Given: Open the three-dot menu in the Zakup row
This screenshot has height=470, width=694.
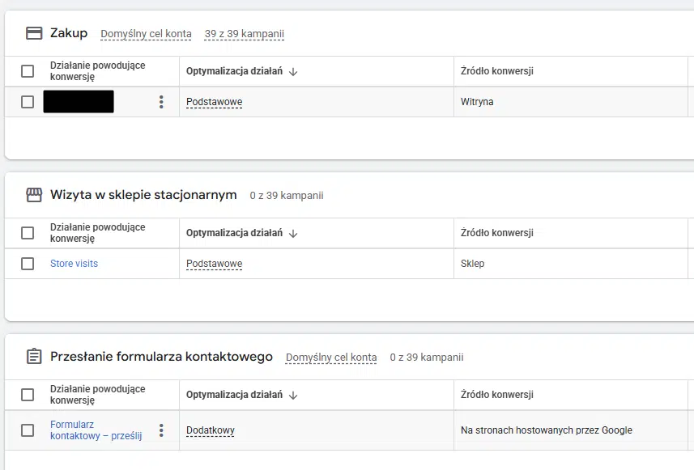Looking at the screenshot, I should (161, 102).
